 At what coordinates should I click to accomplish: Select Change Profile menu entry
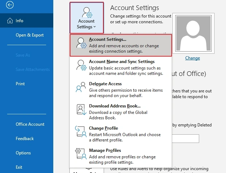click(x=121, y=134)
